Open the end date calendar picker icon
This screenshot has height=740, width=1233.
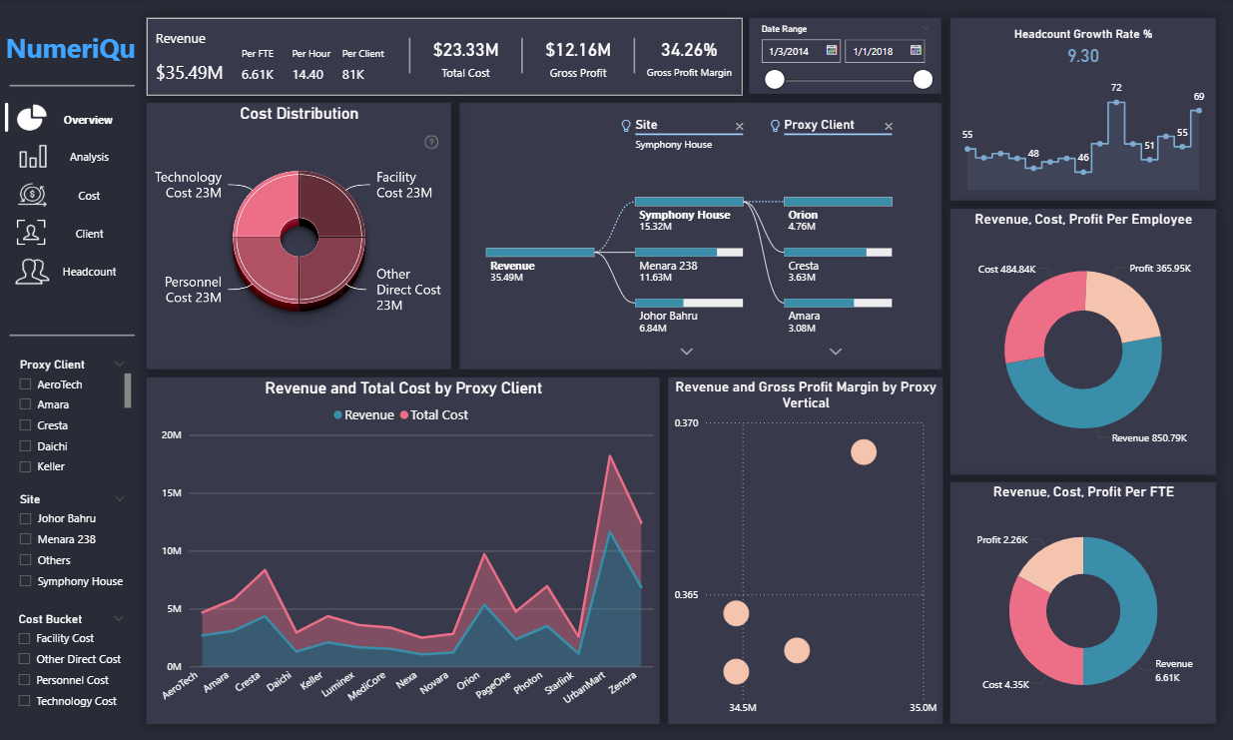[915, 50]
